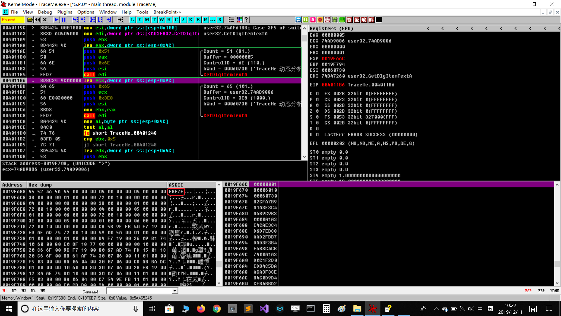Open the file with folder icon

[30, 20]
